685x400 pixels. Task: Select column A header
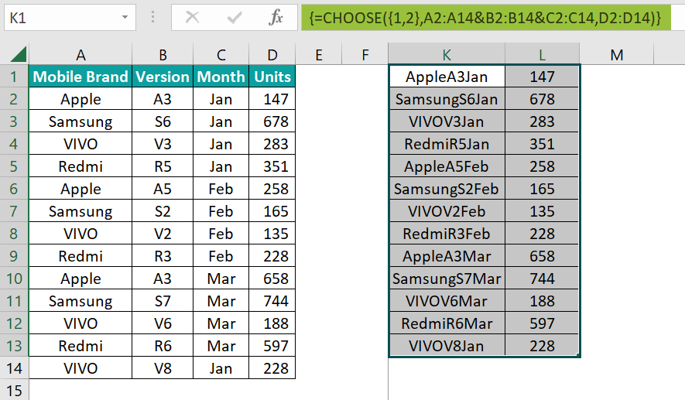click(80, 55)
